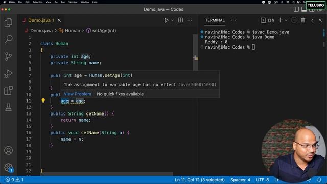Open the Accounts menu icon
The width and height of the screenshot is (327, 184).
click(x=8, y=150)
